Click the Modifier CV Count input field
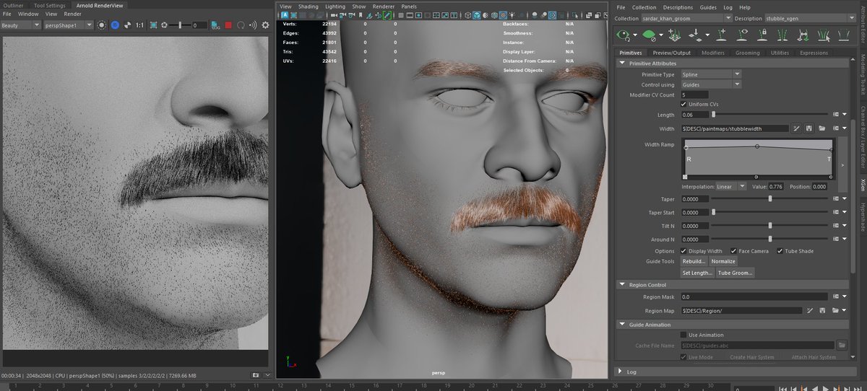Viewport: 867px width, 391px height. point(694,95)
